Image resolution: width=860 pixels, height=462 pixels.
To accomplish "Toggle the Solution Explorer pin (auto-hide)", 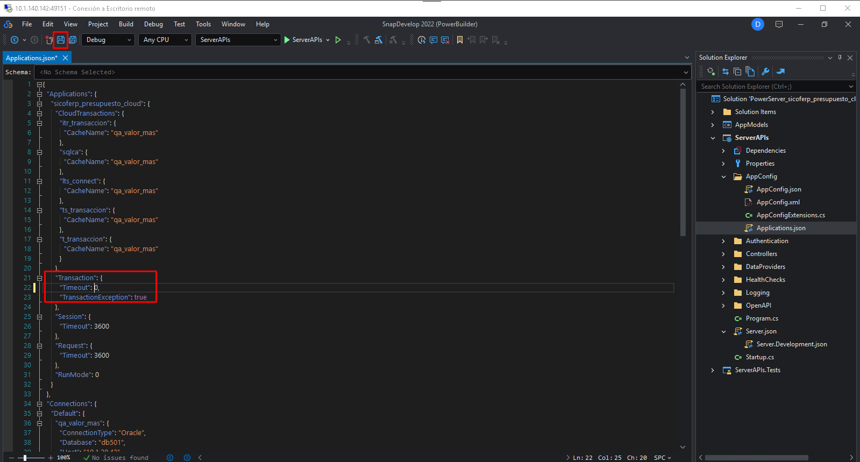I will [x=840, y=58].
